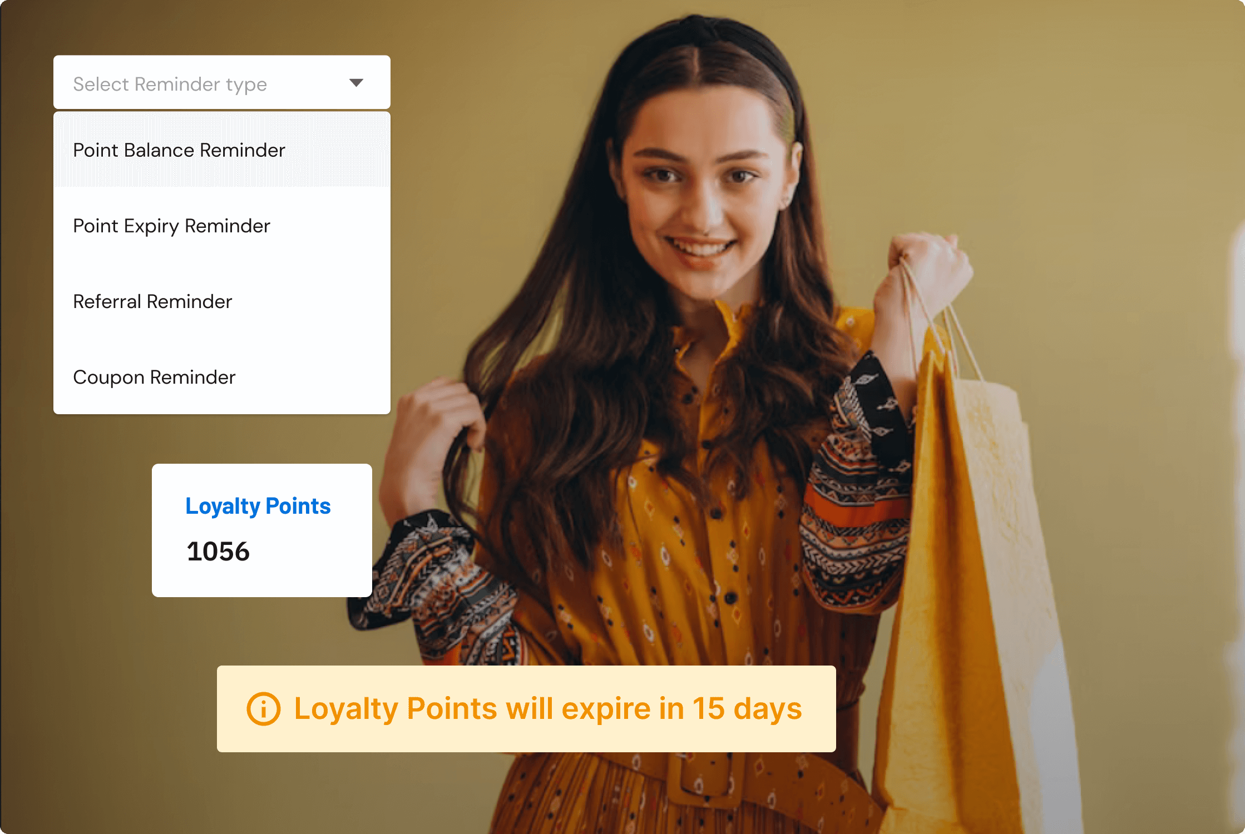This screenshot has height=834, width=1245.
Task: Select Referral Reminder option
Action: tap(153, 301)
